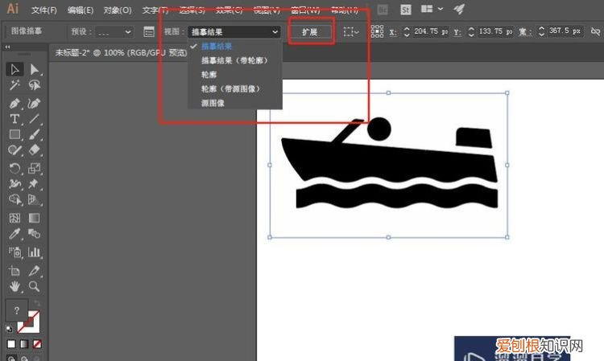Open the 对象(O) menu
604x361 pixels.
pyautogui.click(x=118, y=10)
